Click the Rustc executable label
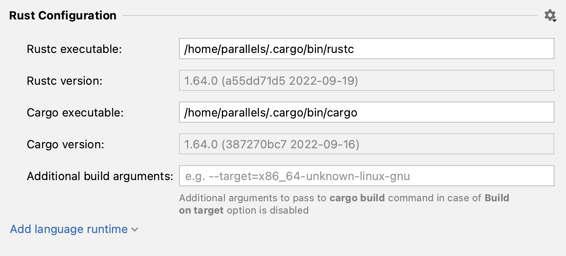This screenshot has width=566, height=256. point(75,49)
